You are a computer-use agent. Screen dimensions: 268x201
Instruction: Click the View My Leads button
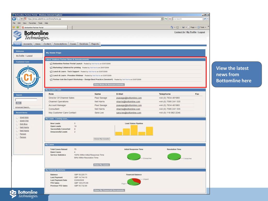point(102,139)
